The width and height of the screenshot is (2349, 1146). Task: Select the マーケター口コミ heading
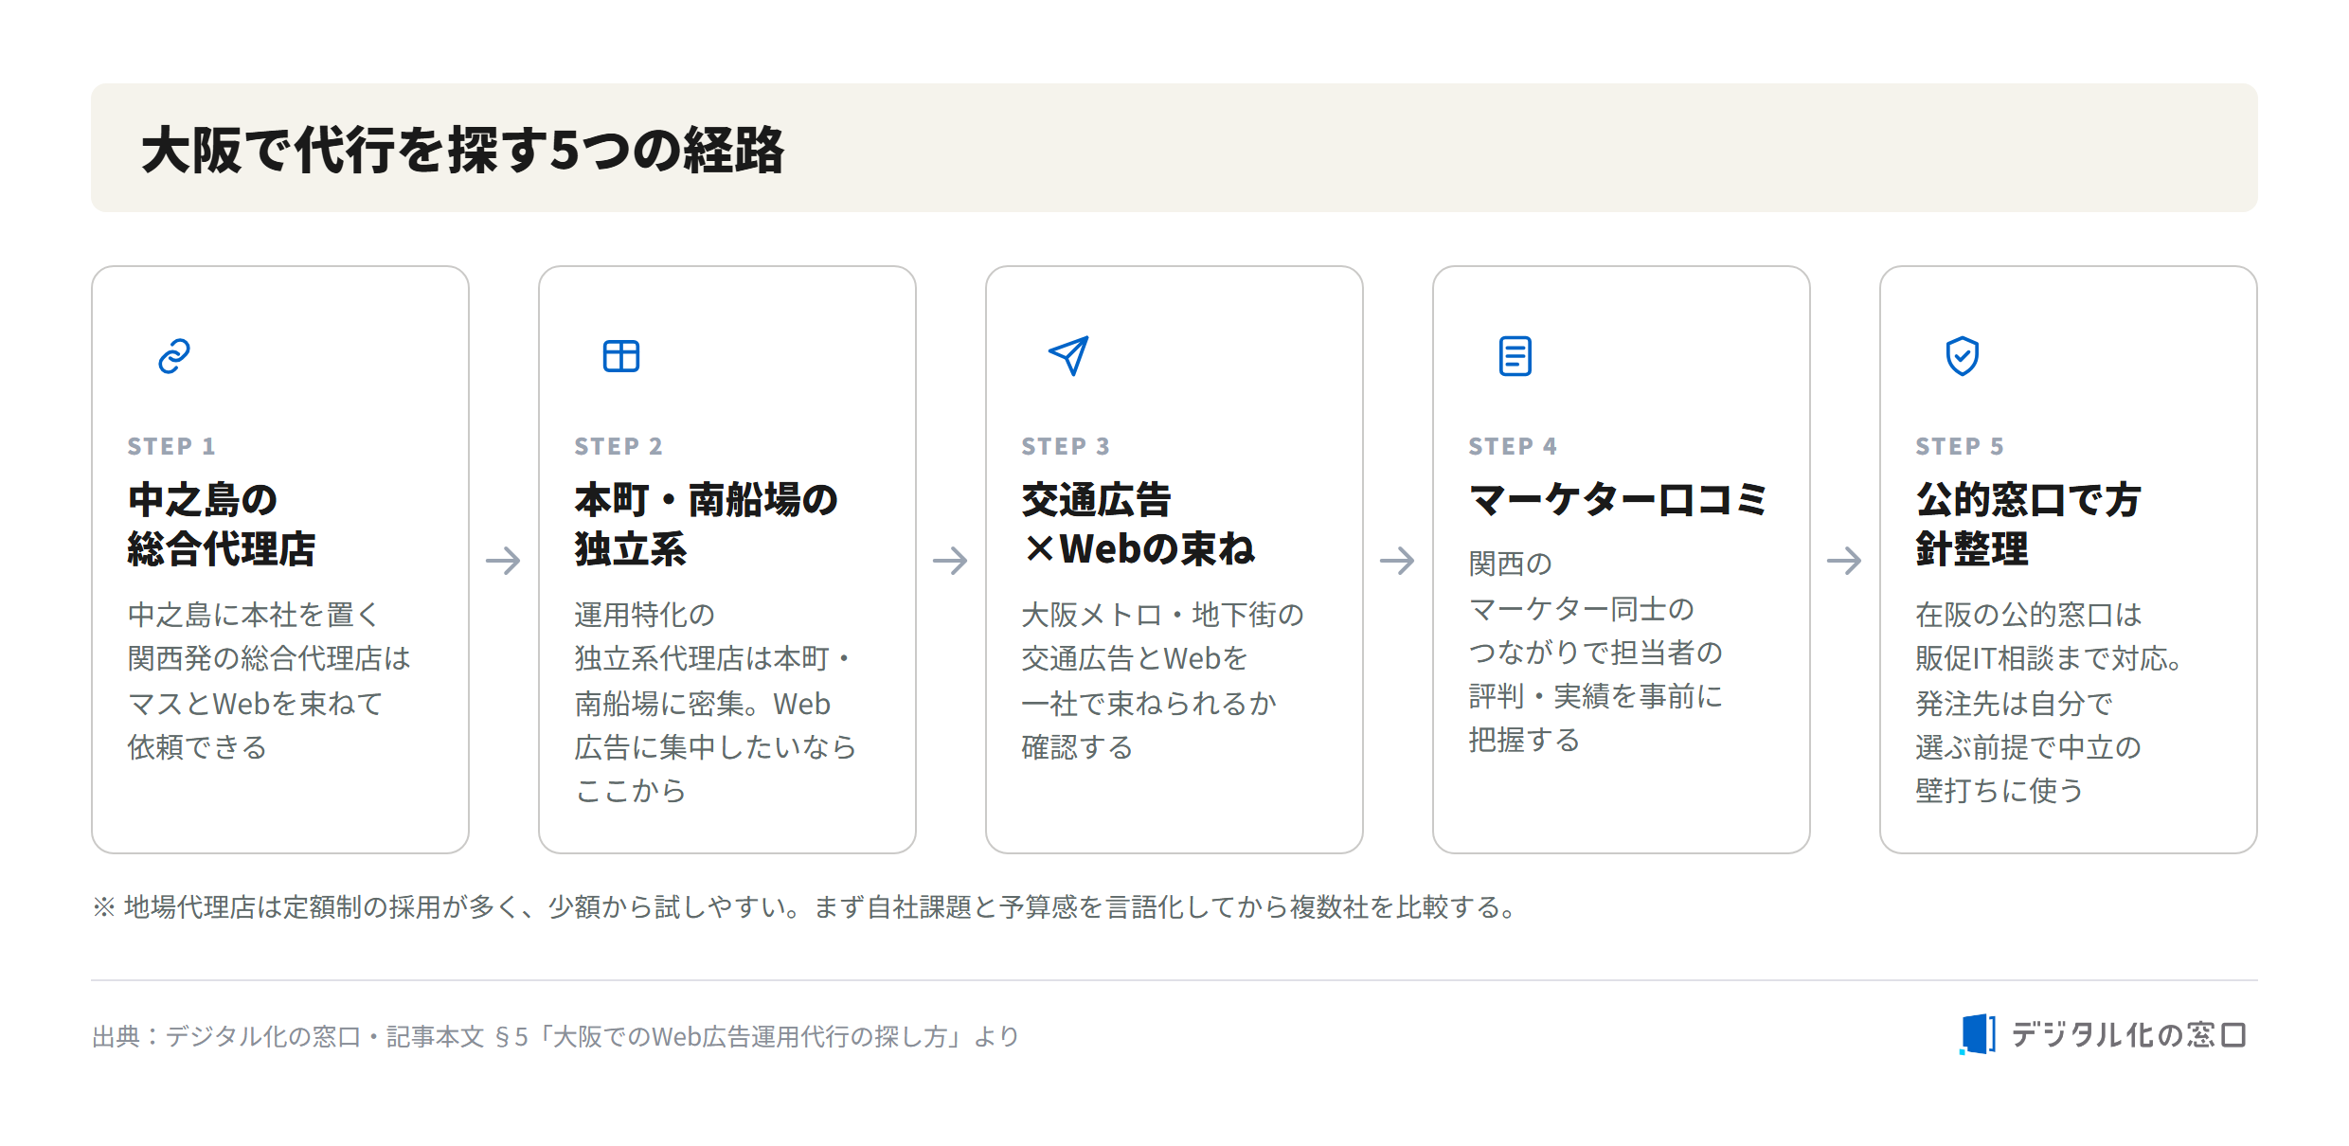tap(1618, 499)
